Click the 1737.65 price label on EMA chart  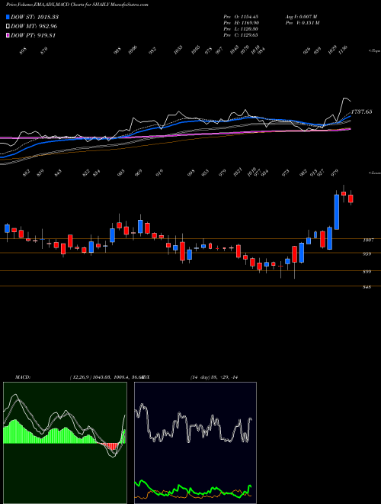362,111
